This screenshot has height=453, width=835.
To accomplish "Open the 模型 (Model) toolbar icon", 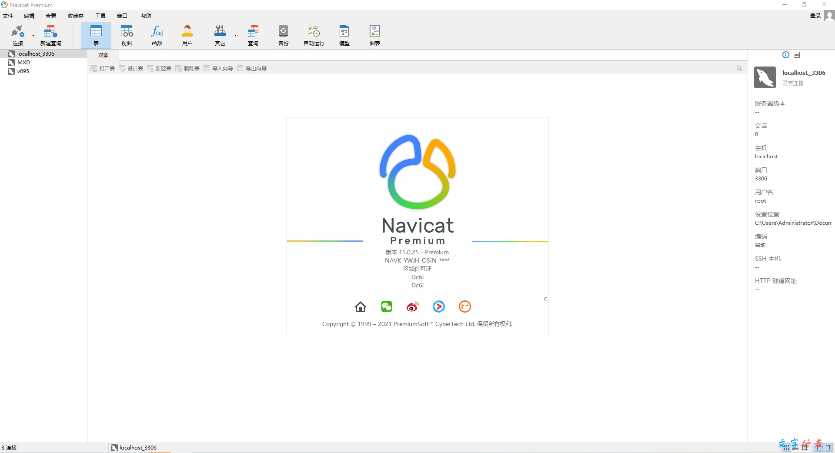I will (x=344, y=35).
